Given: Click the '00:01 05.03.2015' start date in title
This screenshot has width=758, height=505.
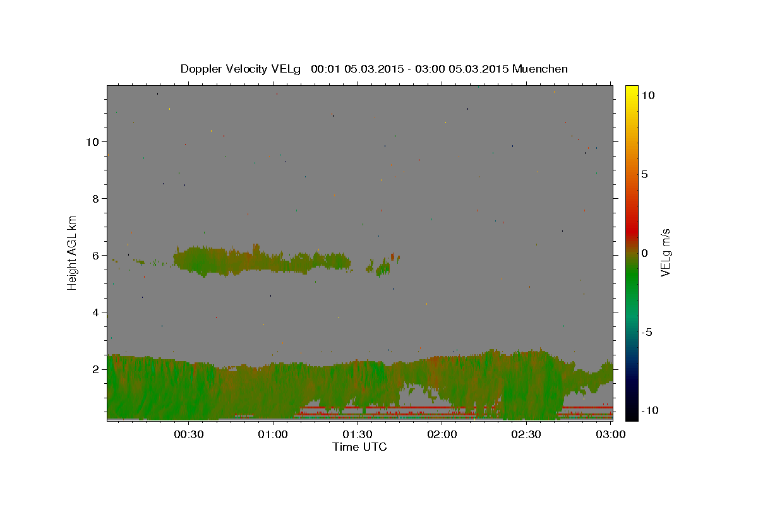Looking at the screenshot, I should (356, 69).
